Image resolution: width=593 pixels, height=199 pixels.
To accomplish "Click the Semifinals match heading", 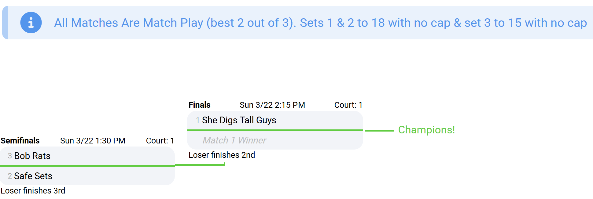I will 20,141.
